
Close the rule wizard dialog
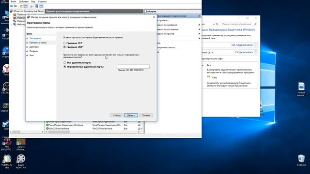tap(154, 17)
